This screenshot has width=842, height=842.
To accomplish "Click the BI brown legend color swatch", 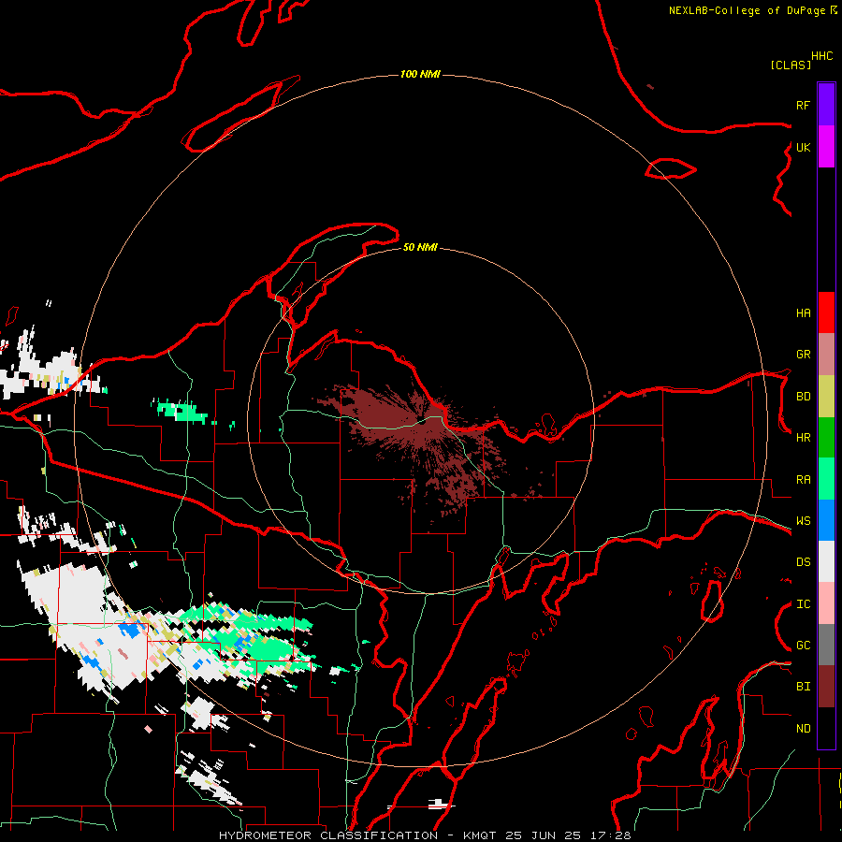I will point(826,687).
